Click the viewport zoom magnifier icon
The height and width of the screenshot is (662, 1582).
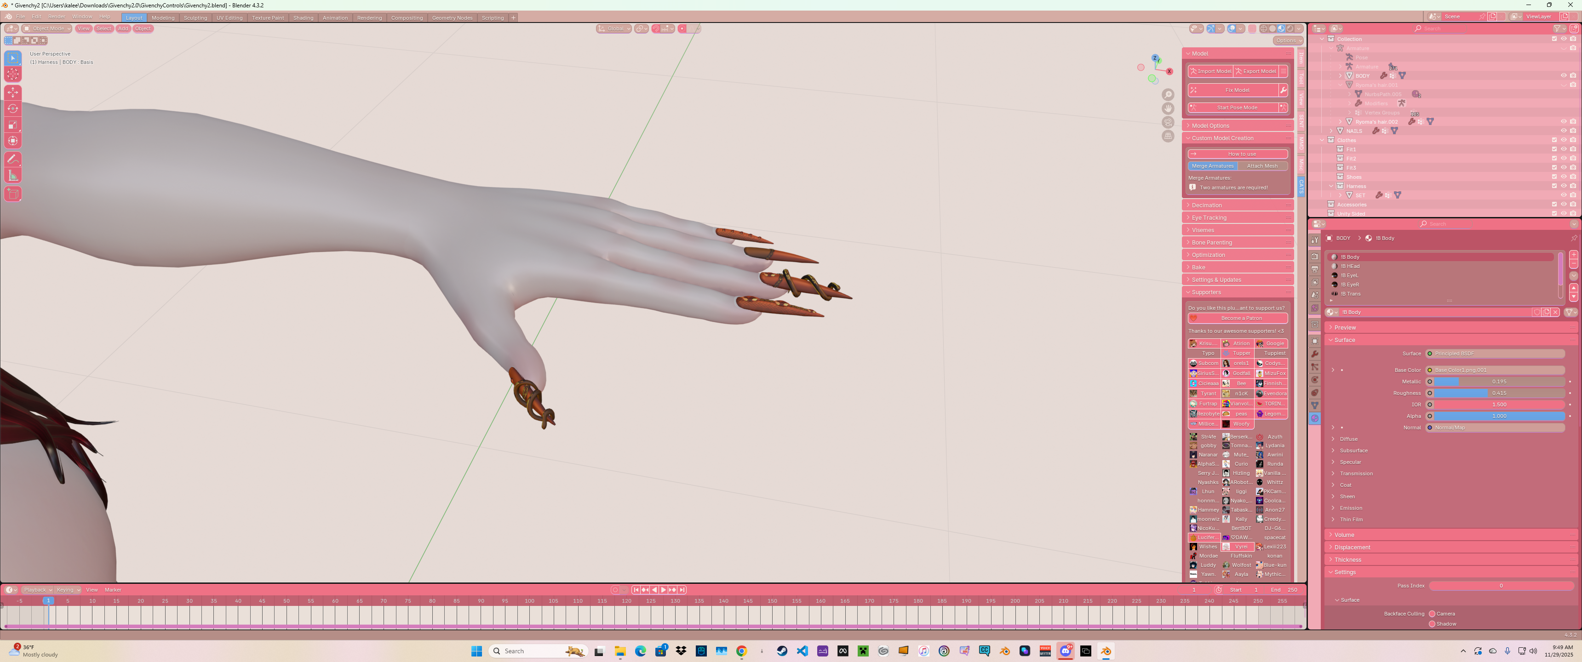pyautogui.click(x=1168, y=95)
